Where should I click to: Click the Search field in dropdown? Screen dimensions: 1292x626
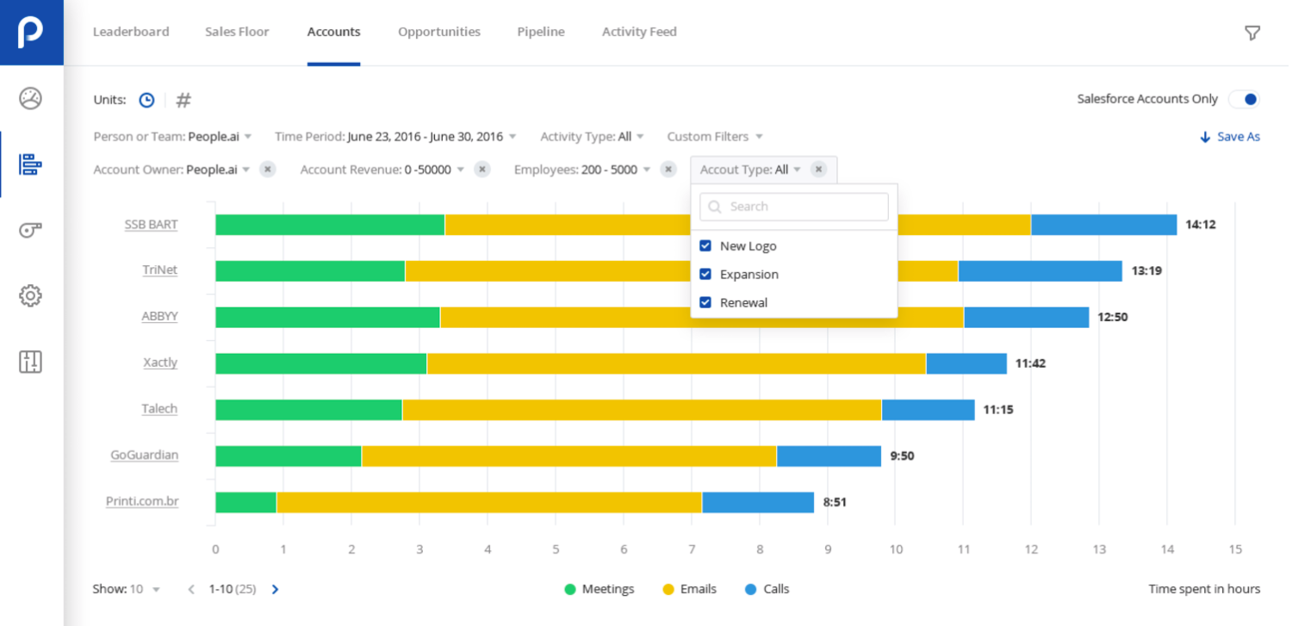(x=794, y=207)
